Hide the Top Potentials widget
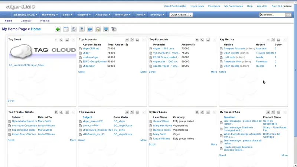 point(208,40)
